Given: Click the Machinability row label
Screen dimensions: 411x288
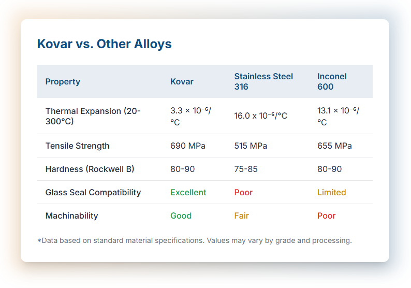Looking at the screenshot, I should point(71,215).
